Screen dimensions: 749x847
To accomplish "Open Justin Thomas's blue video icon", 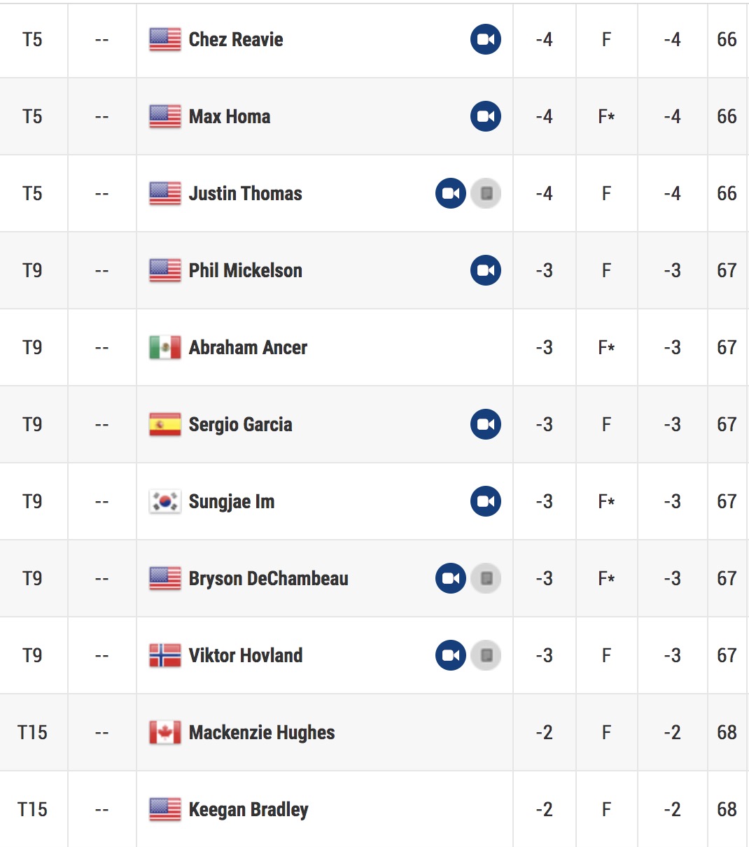I will tap(451, 193).
